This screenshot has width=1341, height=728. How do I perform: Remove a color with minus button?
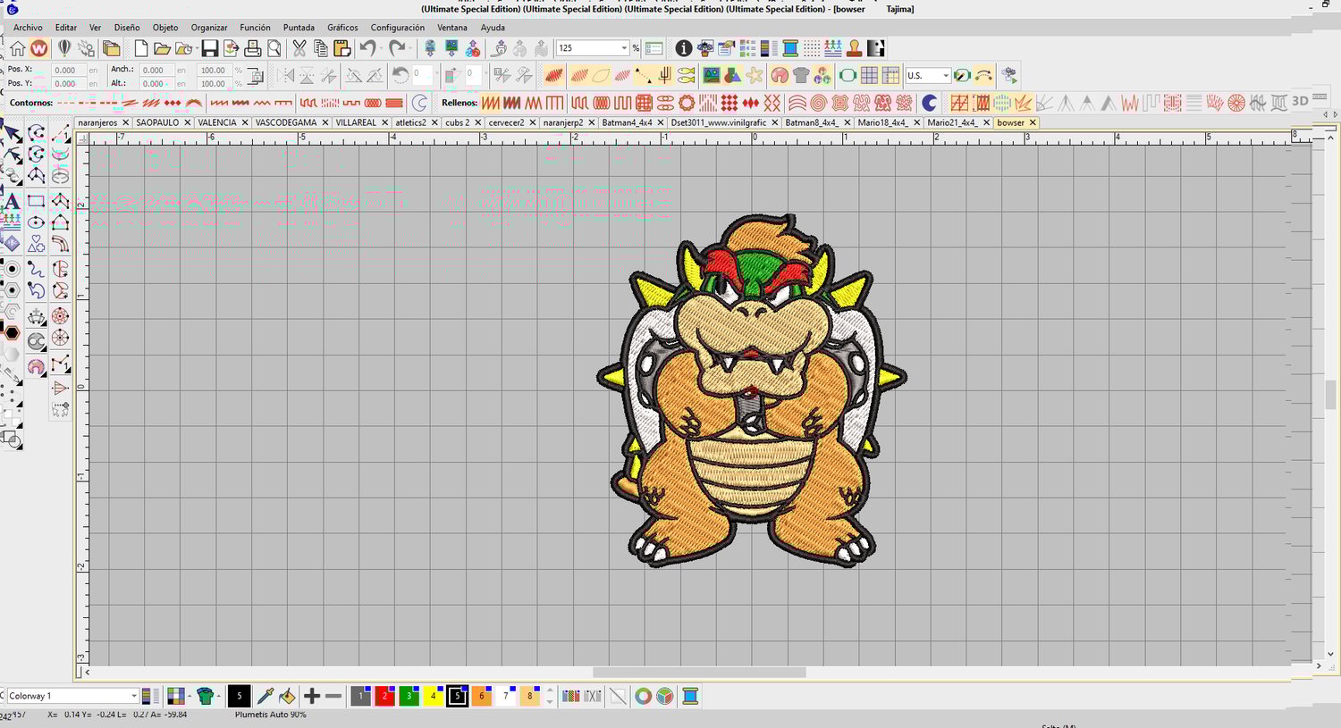[x=333, y=696]
